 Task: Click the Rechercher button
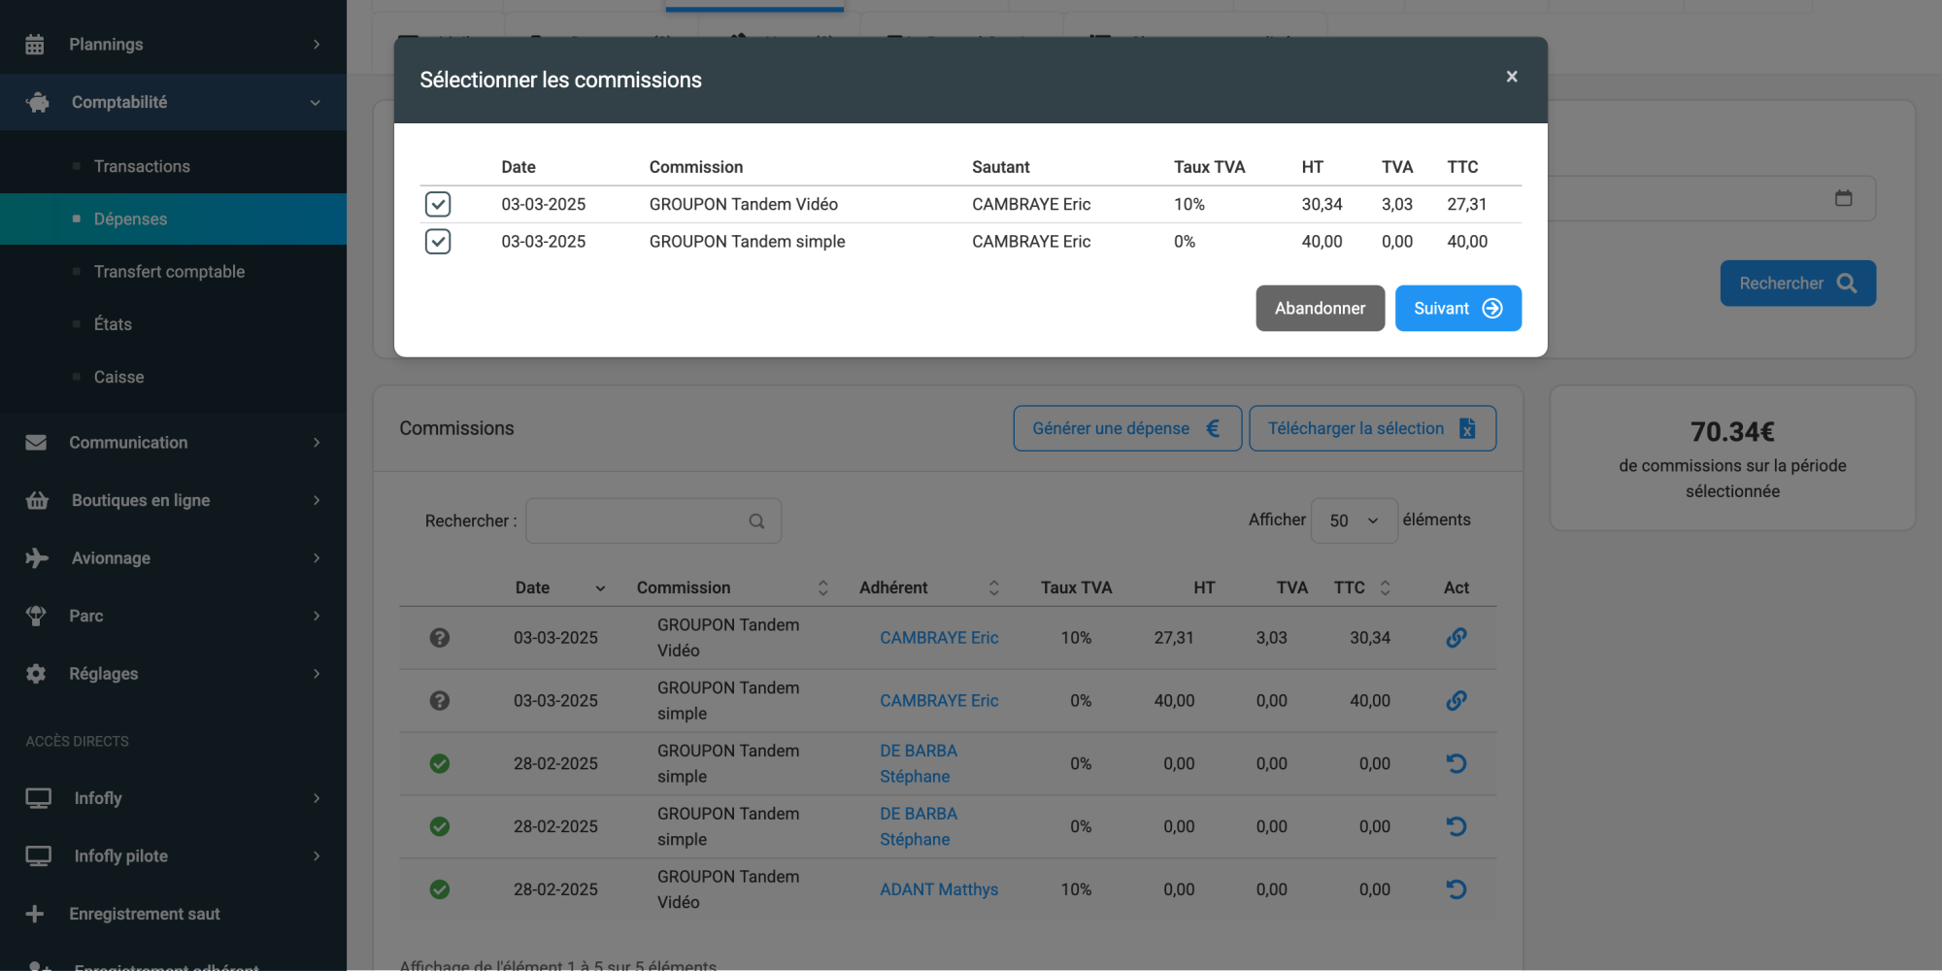click(x=1797, y=284)
